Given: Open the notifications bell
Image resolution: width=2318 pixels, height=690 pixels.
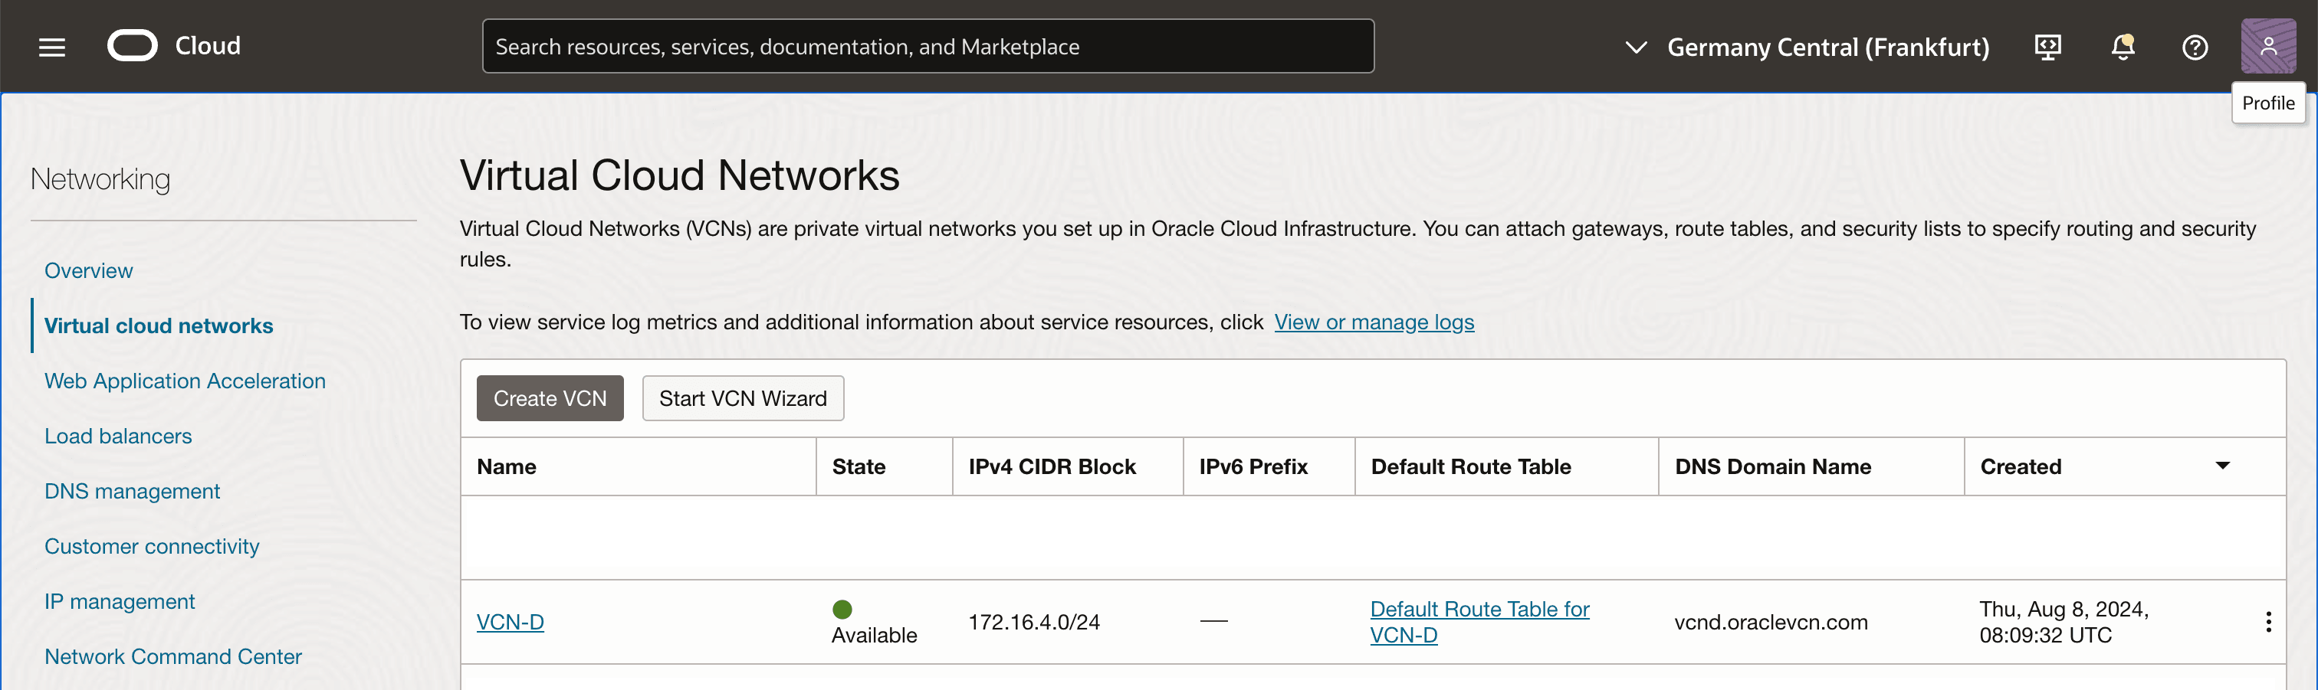Looking at the screenshot, I should coord(2123,47).
